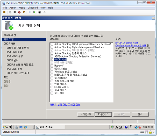Click the language bar globe icon
Viewport: 157px width, 136px height.
click(112, 127)
